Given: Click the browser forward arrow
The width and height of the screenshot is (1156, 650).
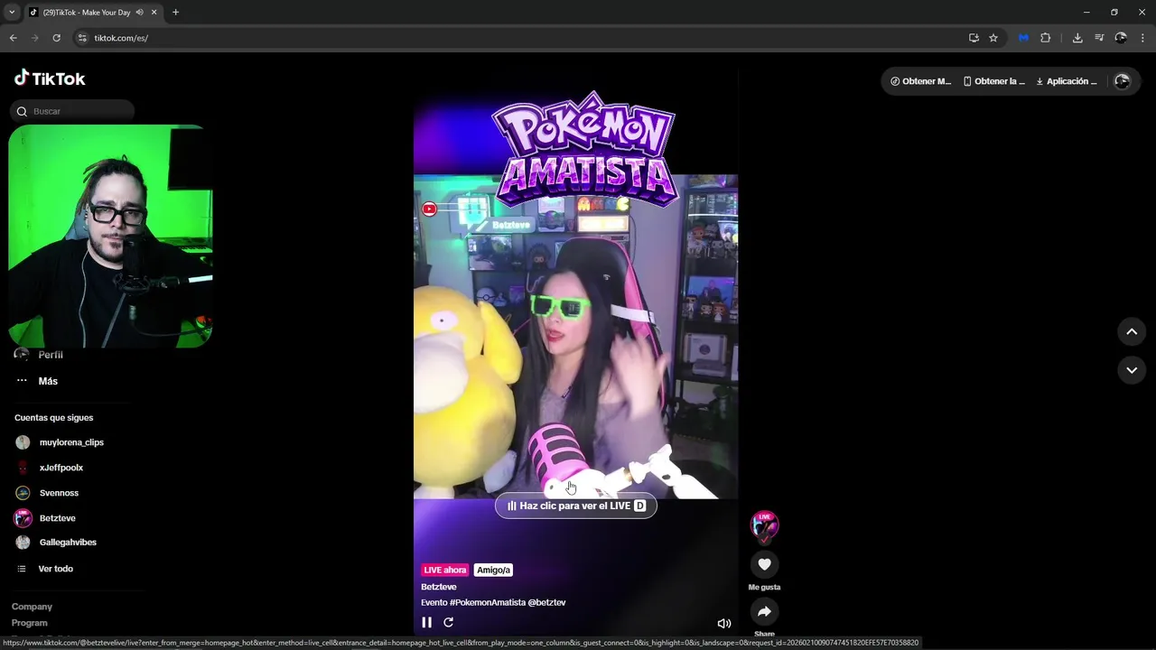Looking at the screenshot, I should click(35, 38).
